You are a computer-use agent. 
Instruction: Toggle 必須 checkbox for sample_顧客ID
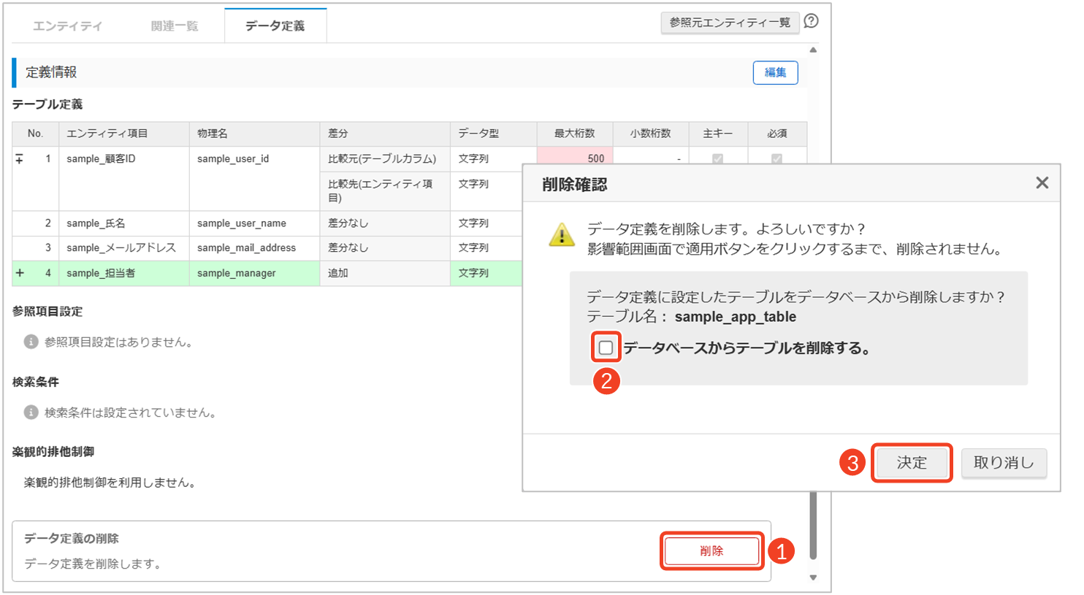coord(776,158)
